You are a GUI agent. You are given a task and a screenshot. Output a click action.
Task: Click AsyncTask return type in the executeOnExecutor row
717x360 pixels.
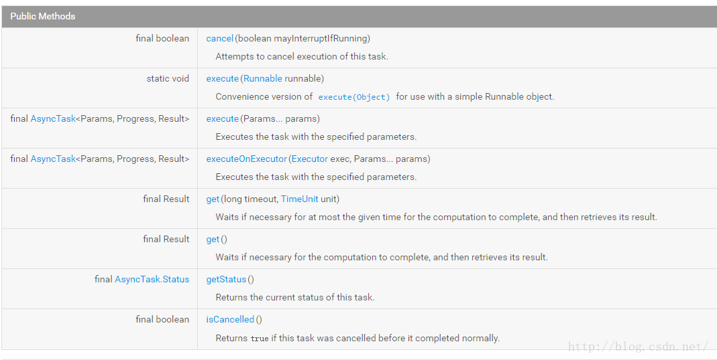coord(53,159)
